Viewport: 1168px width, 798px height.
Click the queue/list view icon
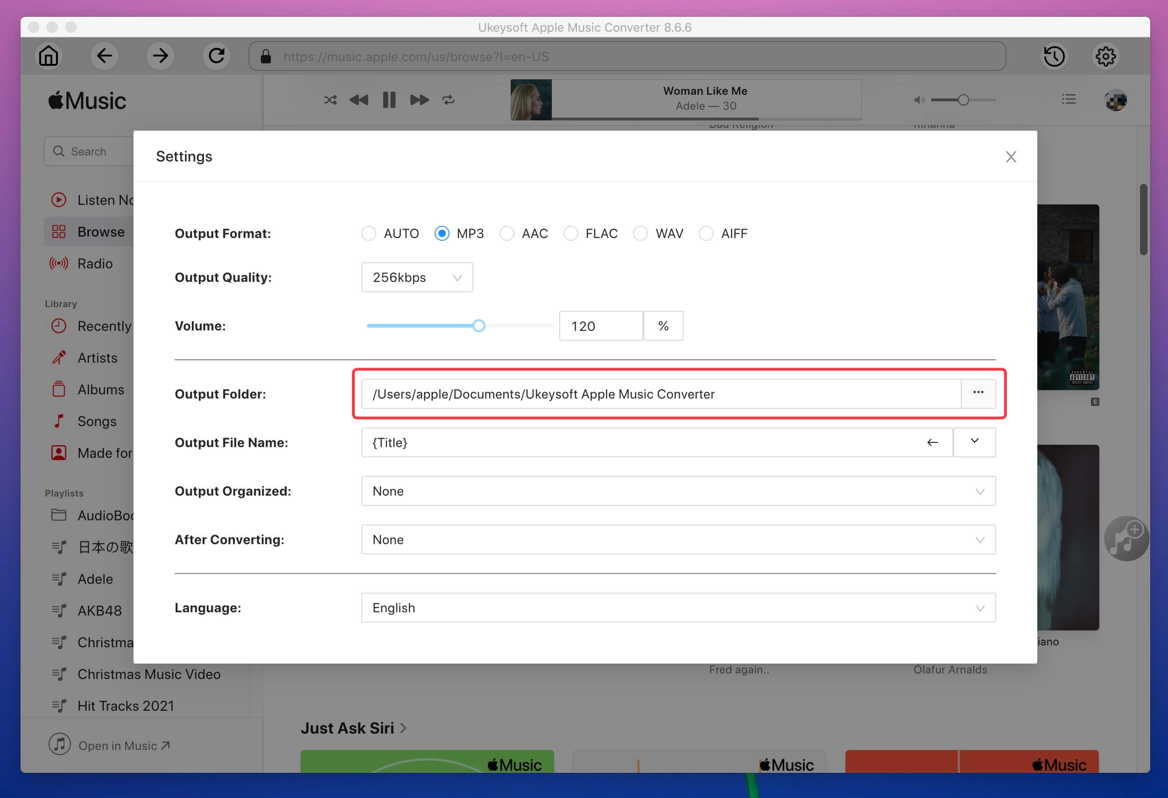[x=1069, y=98]
